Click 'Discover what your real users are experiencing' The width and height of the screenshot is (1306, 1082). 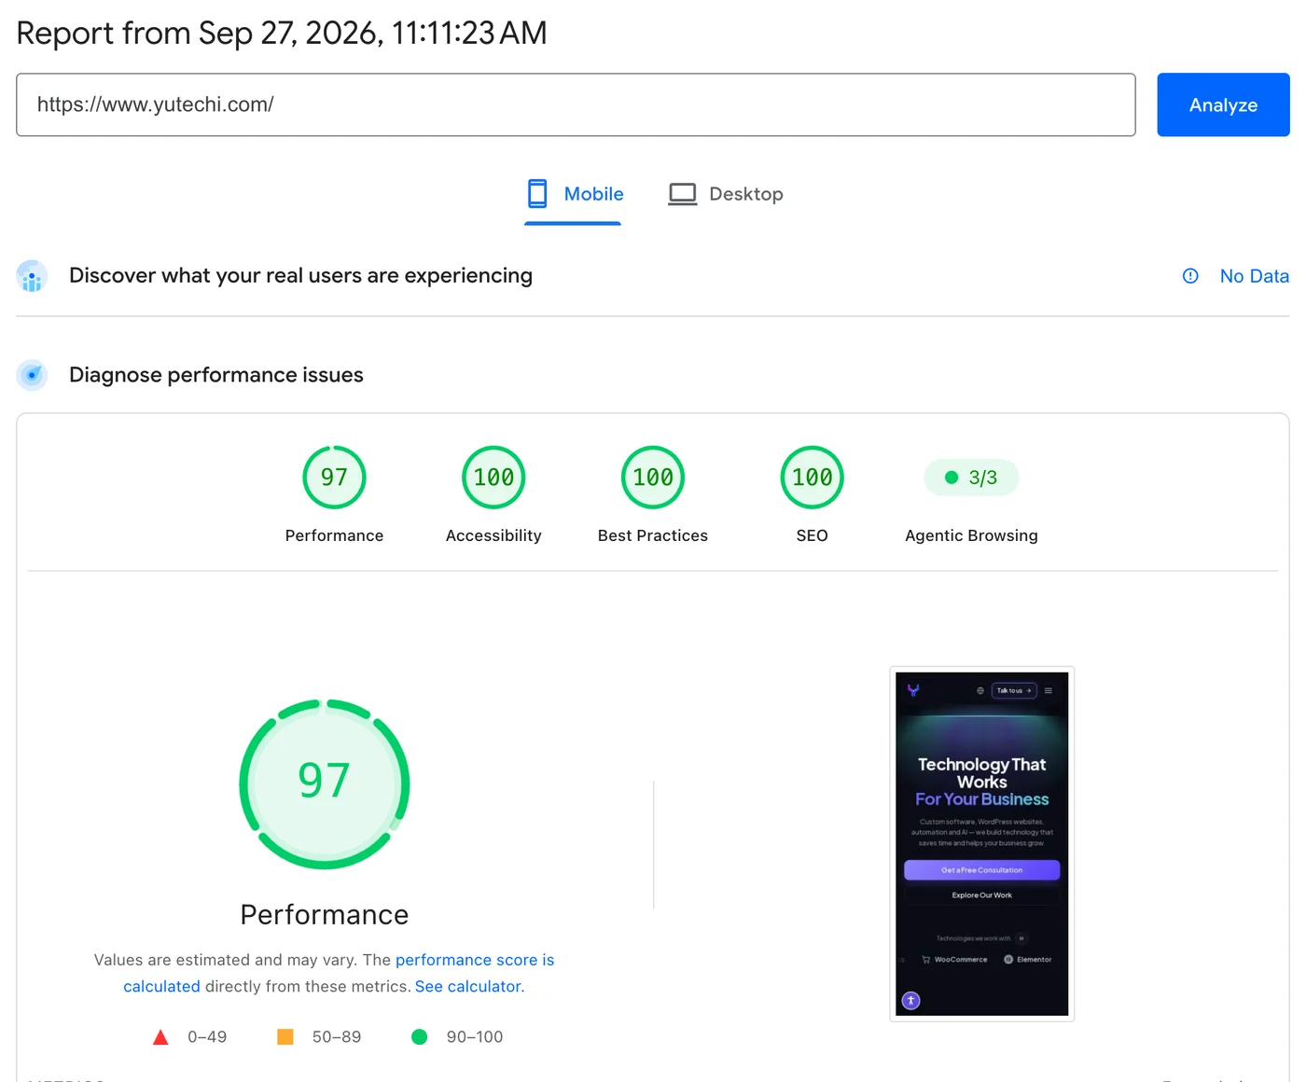click(x=300, y=276)
